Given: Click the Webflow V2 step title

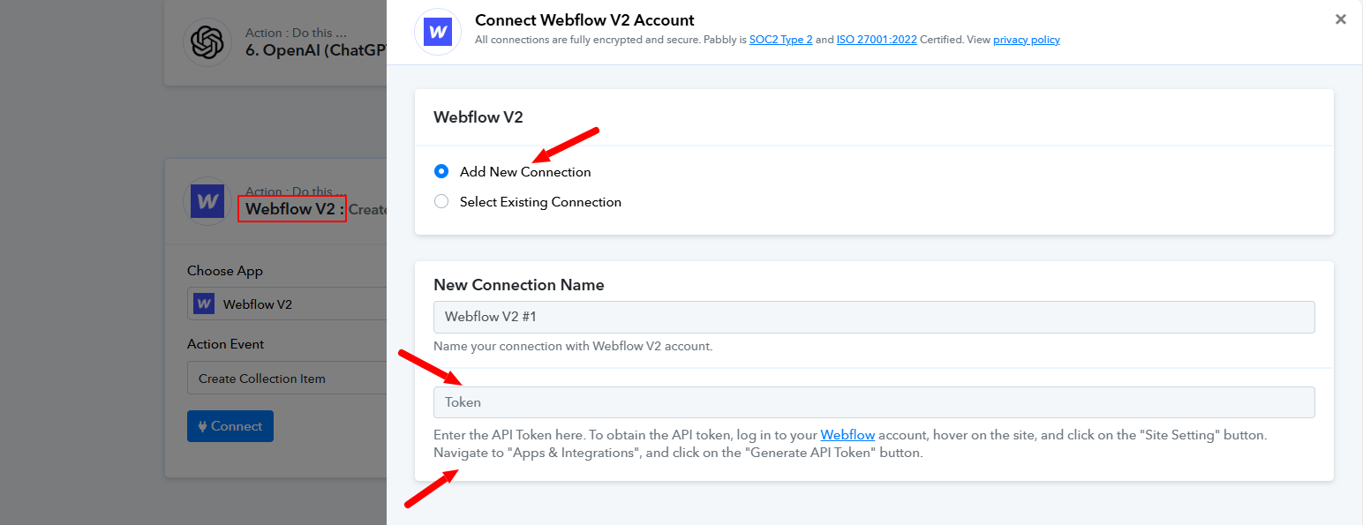Looking at the screenshot, I should point(291,209).
